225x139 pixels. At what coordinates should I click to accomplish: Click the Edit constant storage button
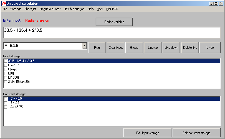click(x=196, y=133)
